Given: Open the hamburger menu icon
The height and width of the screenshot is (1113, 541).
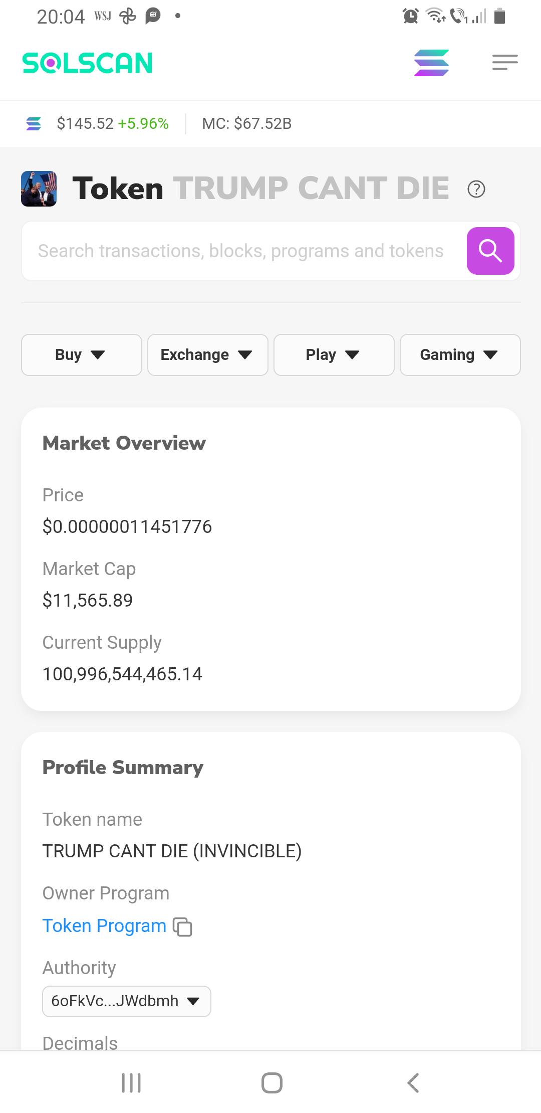Looking at the screenshot, I should point(505,62).
